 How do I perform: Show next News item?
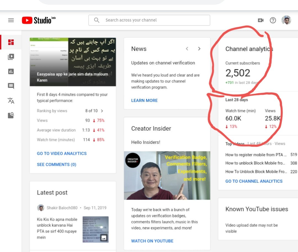coord(199,49)
